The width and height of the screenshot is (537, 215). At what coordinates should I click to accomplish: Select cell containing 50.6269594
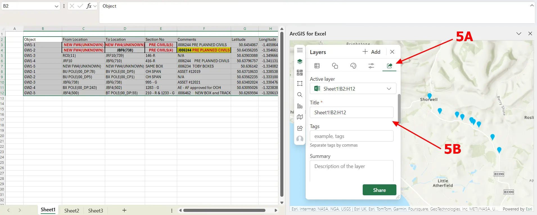pos(245,93)
